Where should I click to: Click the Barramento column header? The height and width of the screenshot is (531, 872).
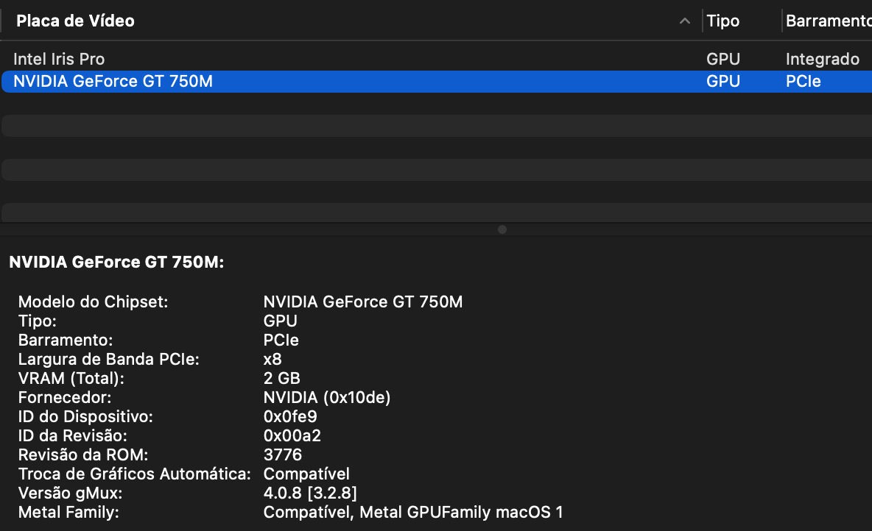pos(826,21)
